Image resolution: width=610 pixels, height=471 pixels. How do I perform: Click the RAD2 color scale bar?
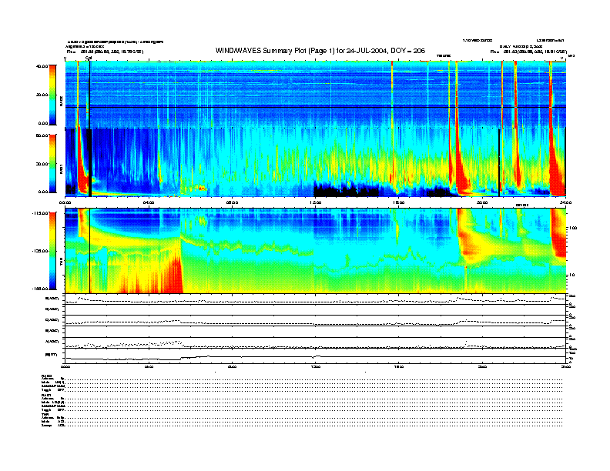coord(53,95)
